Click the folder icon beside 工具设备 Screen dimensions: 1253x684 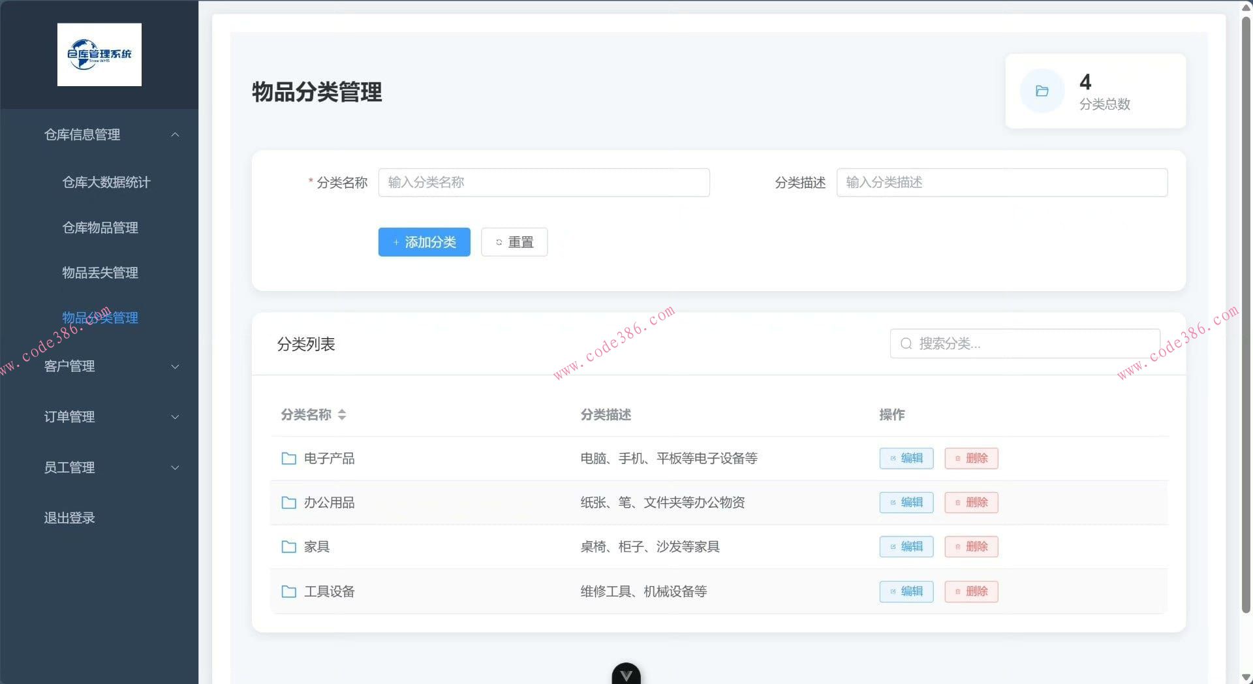289,591
